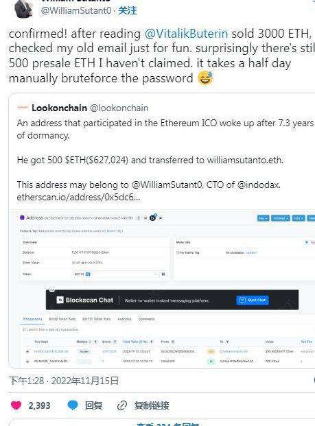
Task: Click the Lookonchain avatar logo
Action: point(23,108)
